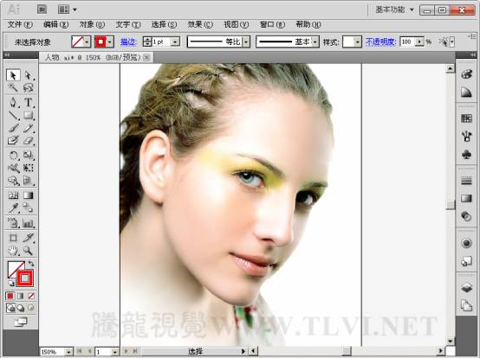Screen dimensions: 480x358
Task: Click the 描边 stroke panel link
Action: 128,42
